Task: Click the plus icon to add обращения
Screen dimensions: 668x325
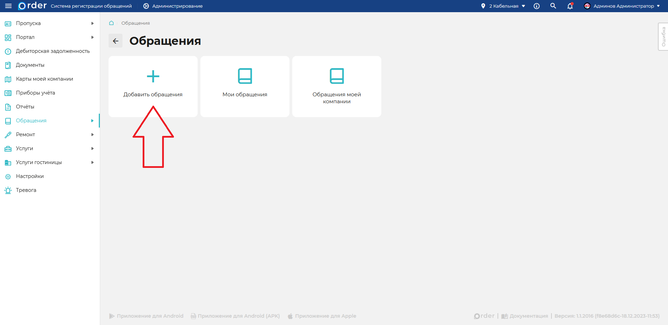Action: pos(153,76)
